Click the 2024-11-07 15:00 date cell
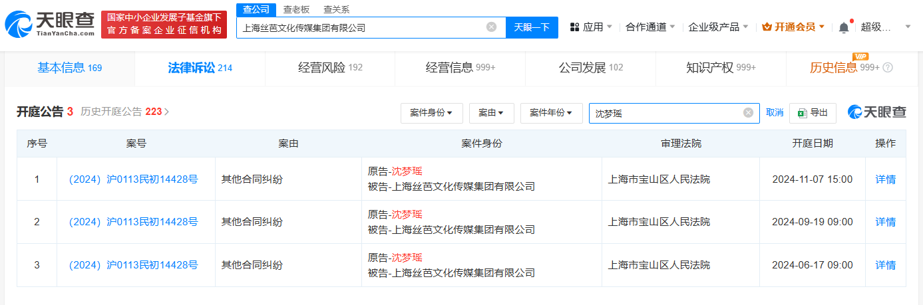 [x=813, y=179]
